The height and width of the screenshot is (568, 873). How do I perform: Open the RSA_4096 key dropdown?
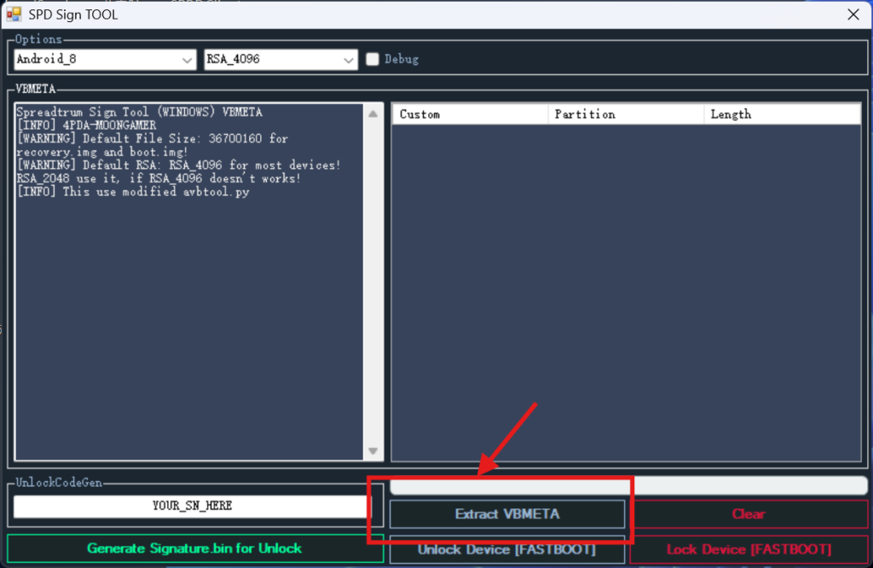pos(280,60)
